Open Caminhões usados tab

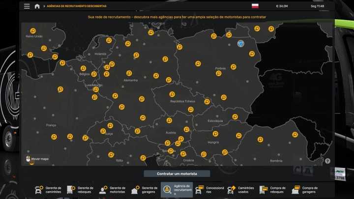(x=241, y=190)
